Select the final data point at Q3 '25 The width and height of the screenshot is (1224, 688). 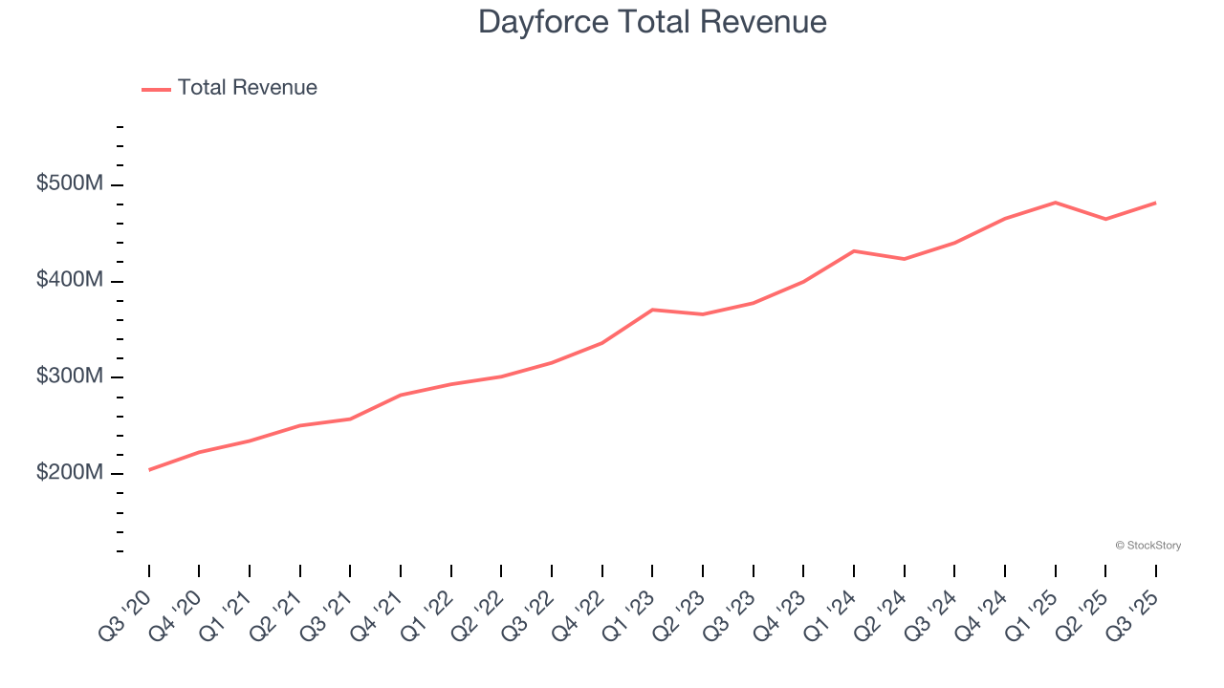click(1157, 203)
